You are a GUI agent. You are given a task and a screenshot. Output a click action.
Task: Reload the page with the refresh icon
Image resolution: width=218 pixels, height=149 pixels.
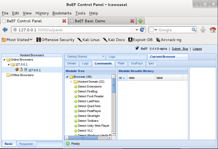coord(142,30)
